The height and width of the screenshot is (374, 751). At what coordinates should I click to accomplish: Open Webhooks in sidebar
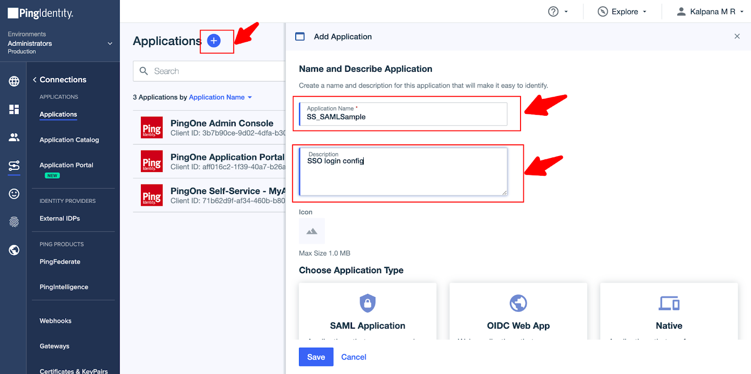(x=55, y=321)
